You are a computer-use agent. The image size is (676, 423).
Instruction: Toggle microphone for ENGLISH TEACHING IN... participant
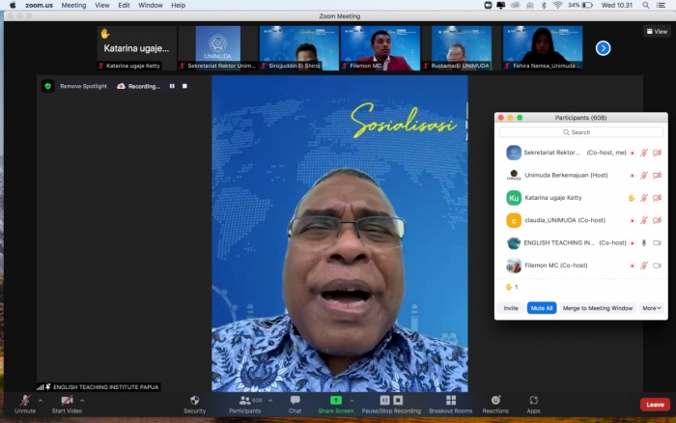643,242
